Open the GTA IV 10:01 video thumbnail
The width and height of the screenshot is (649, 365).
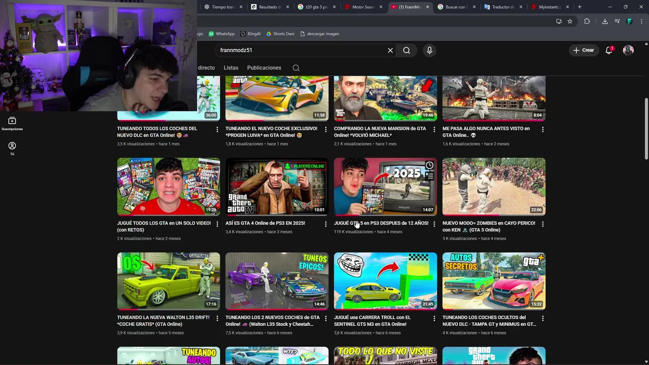click(277, 187)
